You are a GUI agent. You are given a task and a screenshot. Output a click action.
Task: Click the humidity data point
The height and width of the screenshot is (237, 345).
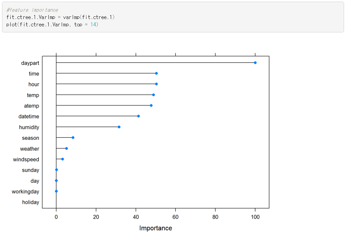pyautogui.click(x=119, y=127)
